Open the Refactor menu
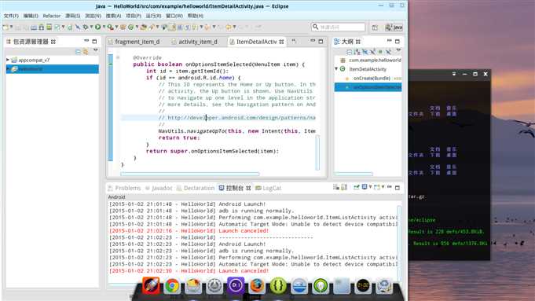Screen dimensions: 535x301 52,16
